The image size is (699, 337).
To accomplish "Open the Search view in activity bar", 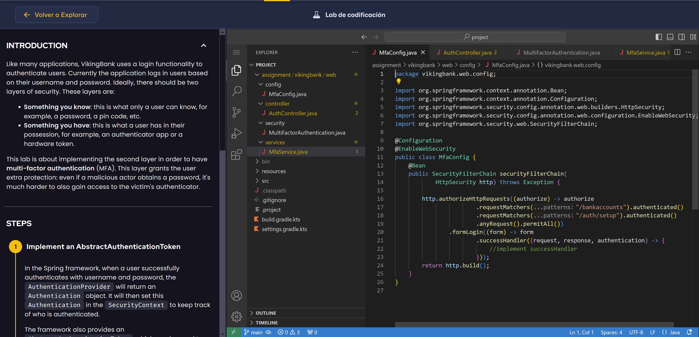I will coord(236,91).
